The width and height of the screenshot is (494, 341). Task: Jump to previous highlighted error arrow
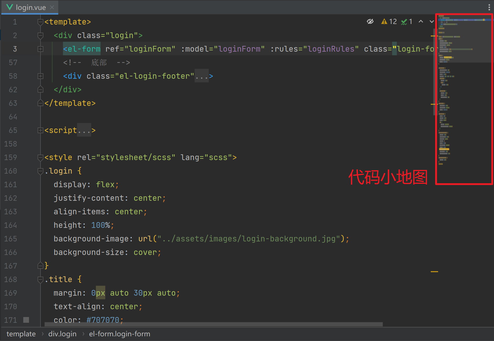421,21
